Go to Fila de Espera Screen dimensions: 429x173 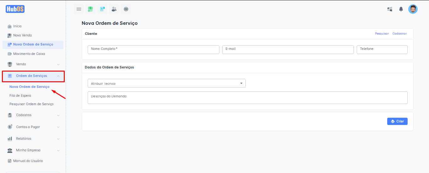[x=20, y=95]
